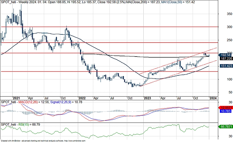Click the 192.58 current price label
This screenshot has height=142, width=233.
point(226,55)
